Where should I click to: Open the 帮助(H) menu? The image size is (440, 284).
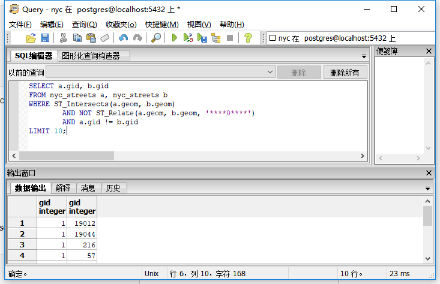point(232,25)
